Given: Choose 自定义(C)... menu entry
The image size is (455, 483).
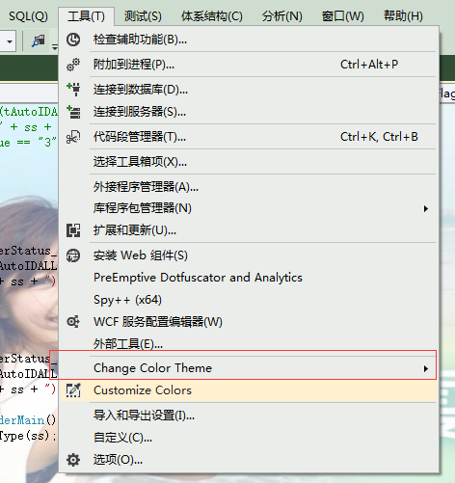Looking at the screenshot, I should [248, 438].
